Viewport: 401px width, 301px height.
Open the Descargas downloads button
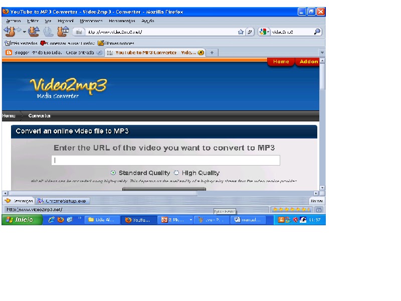tap(19, 201)
